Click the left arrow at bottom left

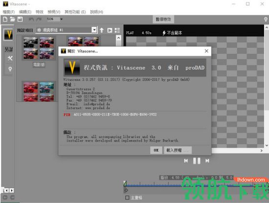tap(6, 190)
